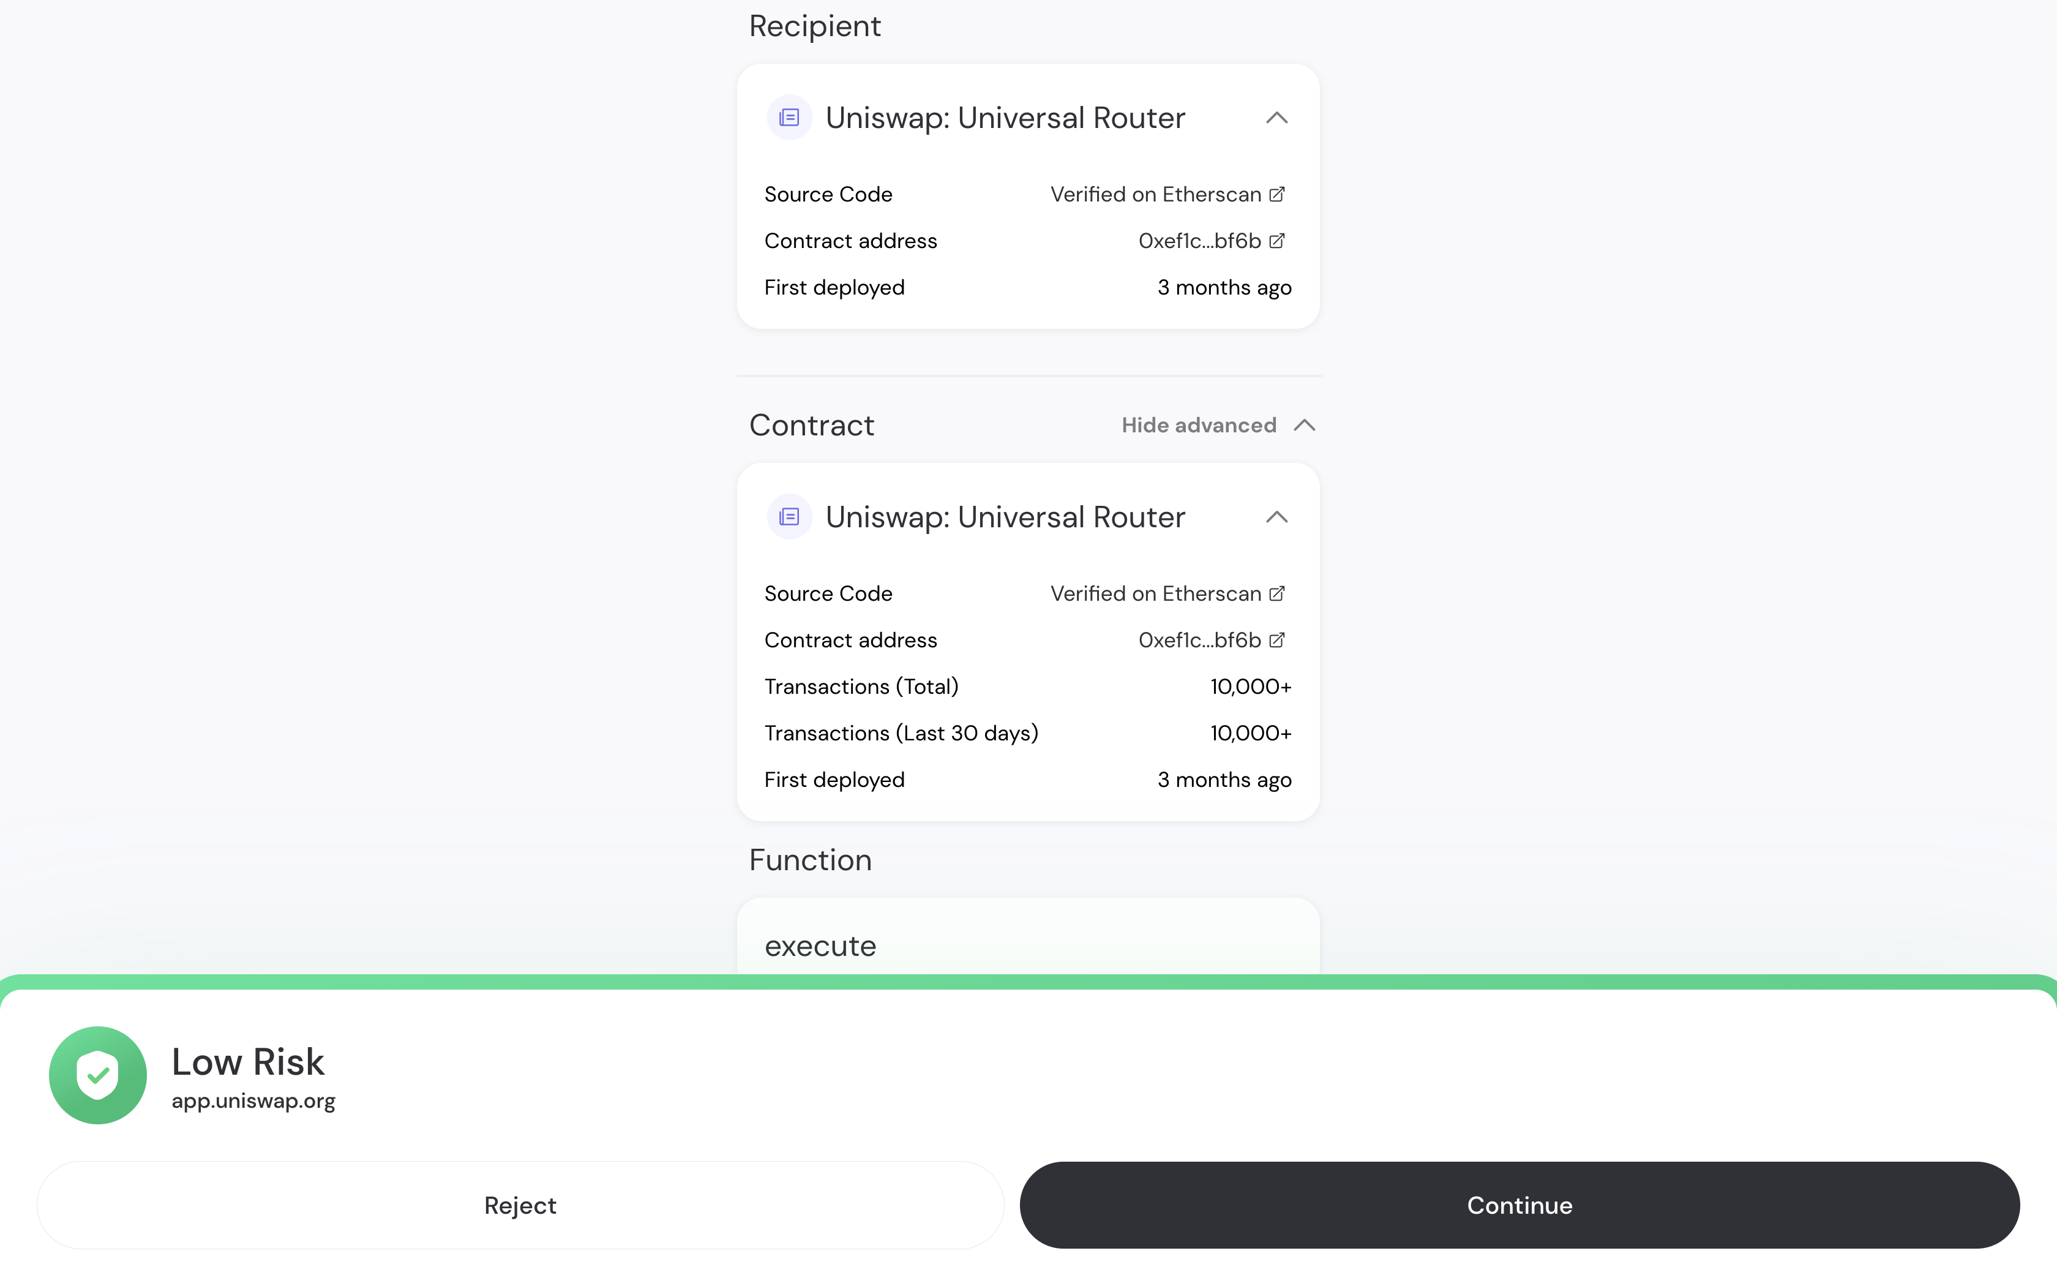
Task: Click the contract icon in the Contract section card
Action: click(x=789, y=516)
